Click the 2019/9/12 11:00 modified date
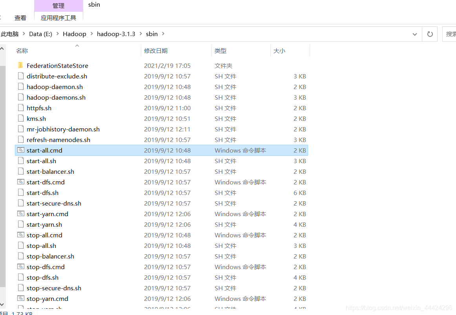Image resolution: width=456 pixels, height=315 pixels. click(x=167, y=108)
